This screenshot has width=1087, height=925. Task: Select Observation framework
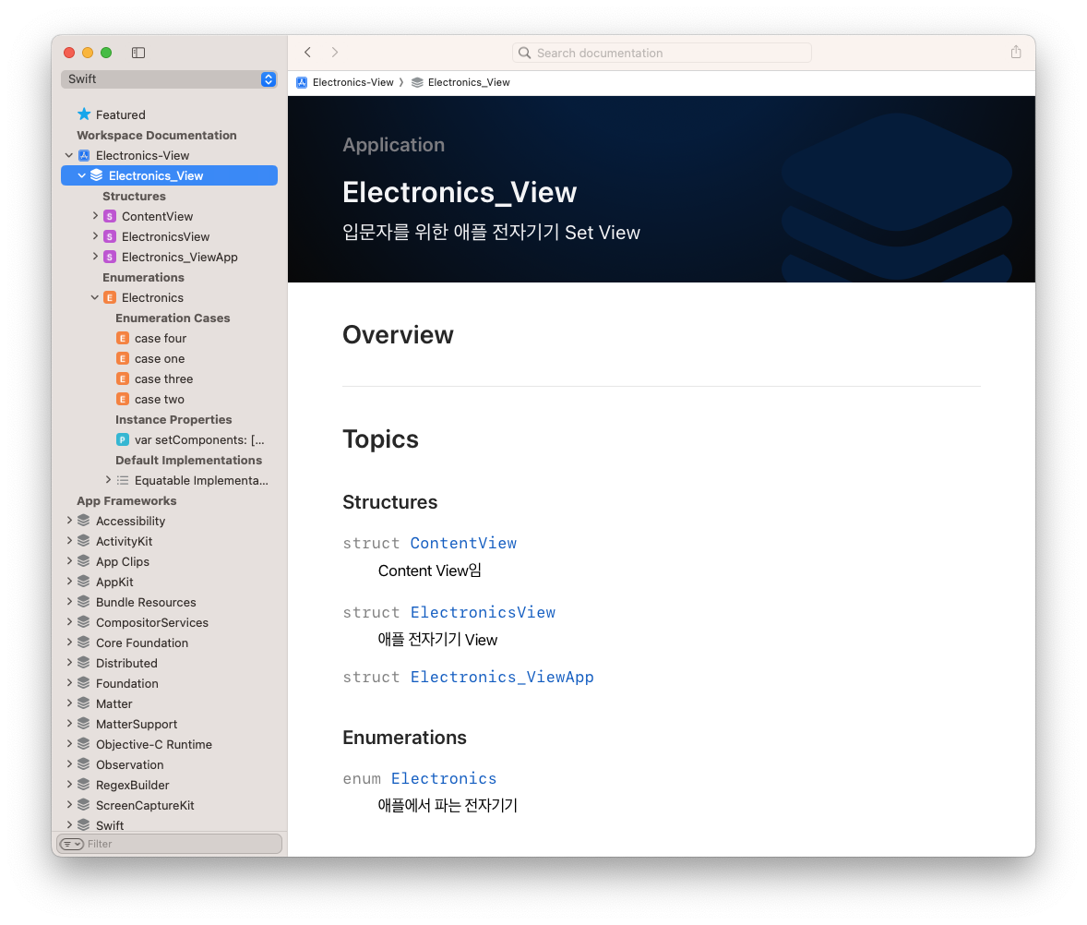click(129, 764)
